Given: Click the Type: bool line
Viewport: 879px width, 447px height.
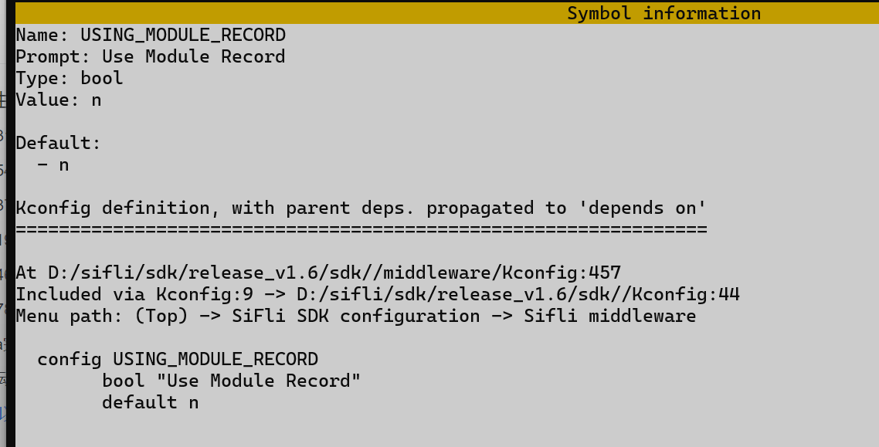Looking at the screenshot, I should [69, 78].
